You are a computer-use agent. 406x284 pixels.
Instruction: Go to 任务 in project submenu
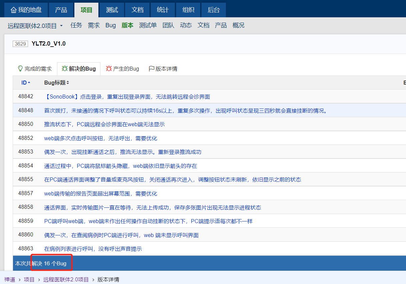[76, 25]
